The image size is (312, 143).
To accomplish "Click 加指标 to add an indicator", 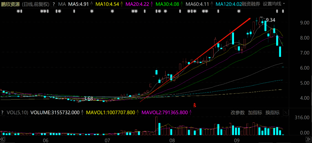I will (255, 113).
